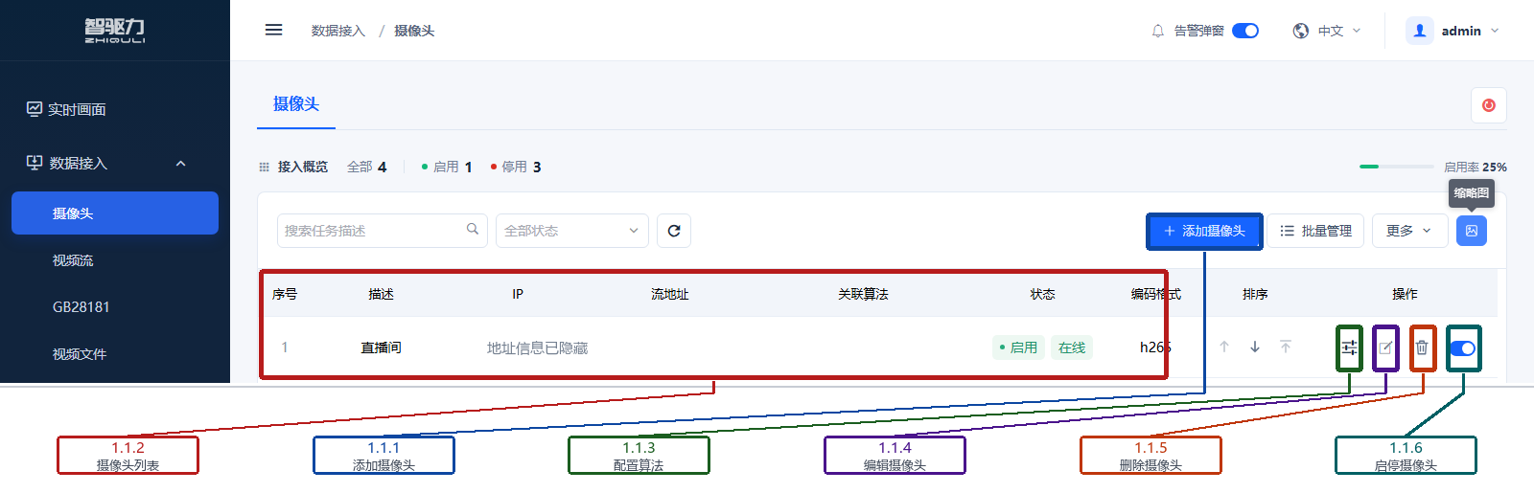Click 地址信息已隐藏 text
1534x493 pixels.
[537, 347]
